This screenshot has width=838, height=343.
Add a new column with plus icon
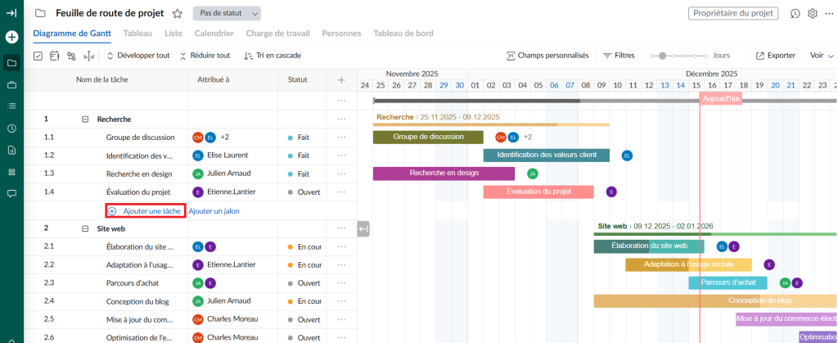[x=341, y=79]
